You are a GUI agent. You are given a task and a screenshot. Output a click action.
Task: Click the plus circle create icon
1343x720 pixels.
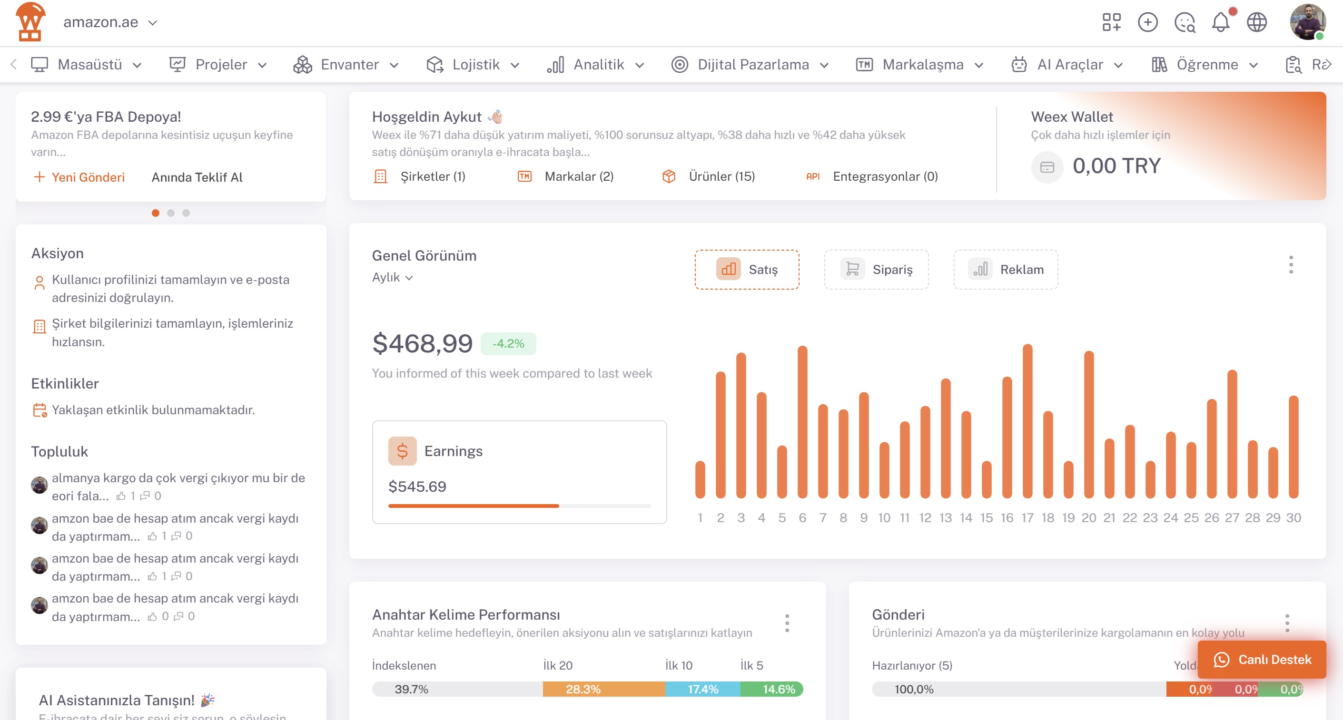point(1147,22)
